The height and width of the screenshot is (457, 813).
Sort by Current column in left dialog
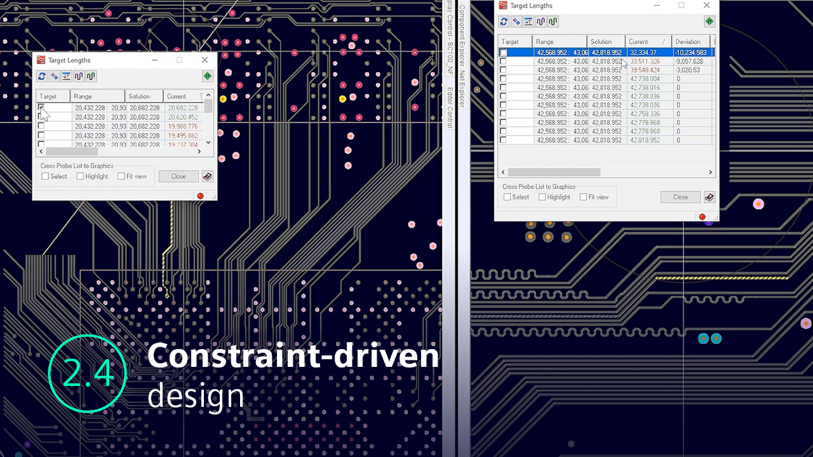[184, 96]
